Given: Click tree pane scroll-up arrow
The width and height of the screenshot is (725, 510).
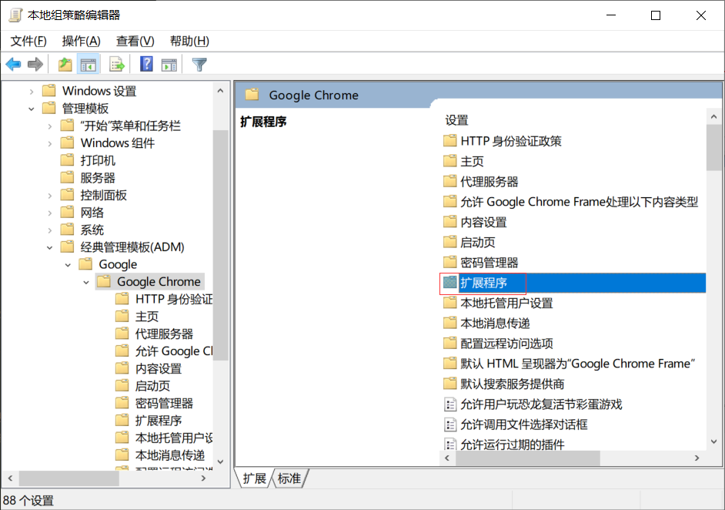Looking at the screenshot, I should click(x=221, y=91).
